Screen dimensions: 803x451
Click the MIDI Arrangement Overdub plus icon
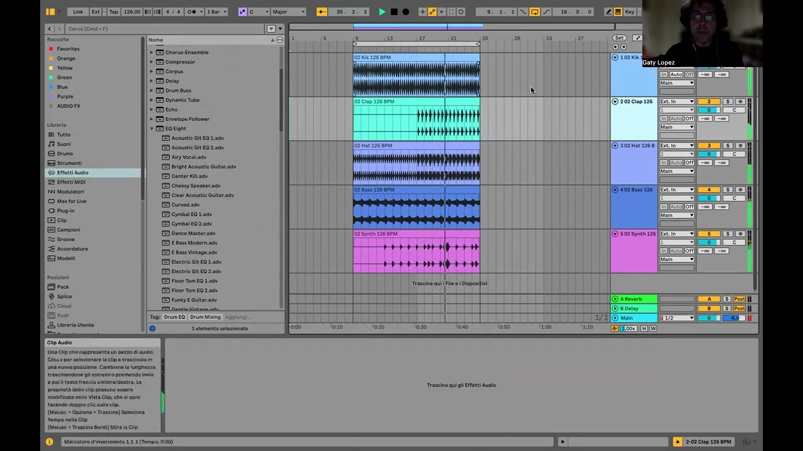422,12
